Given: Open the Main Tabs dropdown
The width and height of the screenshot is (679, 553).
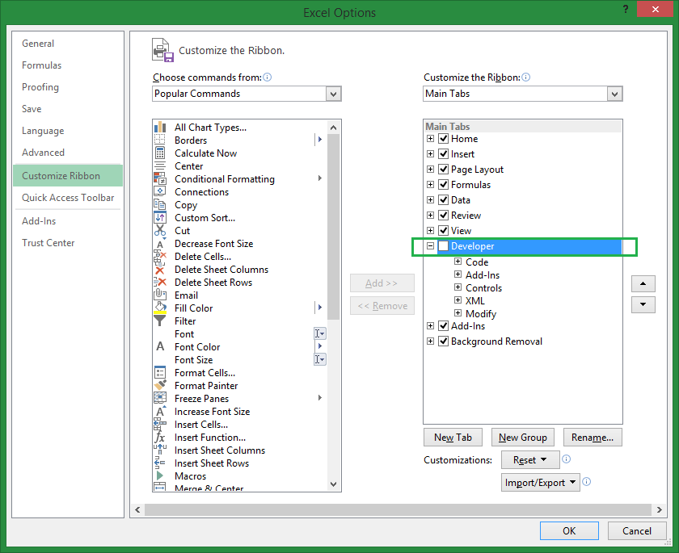Looking at the screenshot, I should click(614, 94).
